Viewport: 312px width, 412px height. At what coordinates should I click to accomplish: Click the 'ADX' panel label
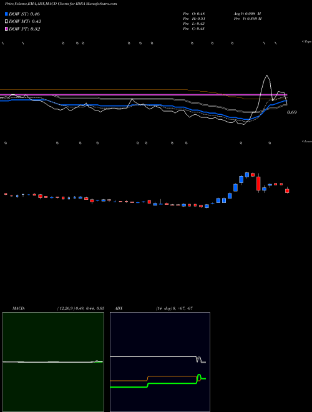tap(119, 308)
